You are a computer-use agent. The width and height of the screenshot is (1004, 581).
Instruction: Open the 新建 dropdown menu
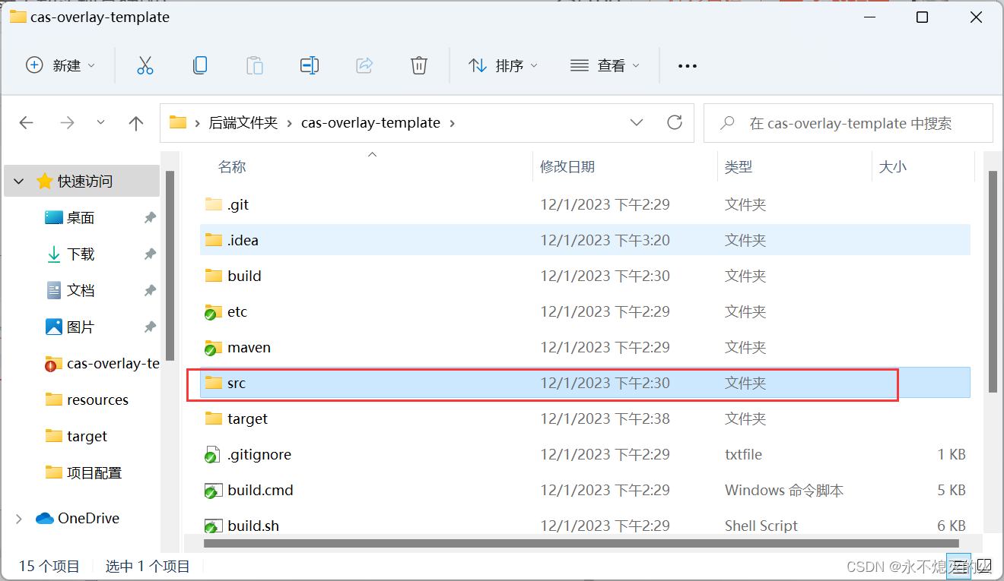(61, 66)
